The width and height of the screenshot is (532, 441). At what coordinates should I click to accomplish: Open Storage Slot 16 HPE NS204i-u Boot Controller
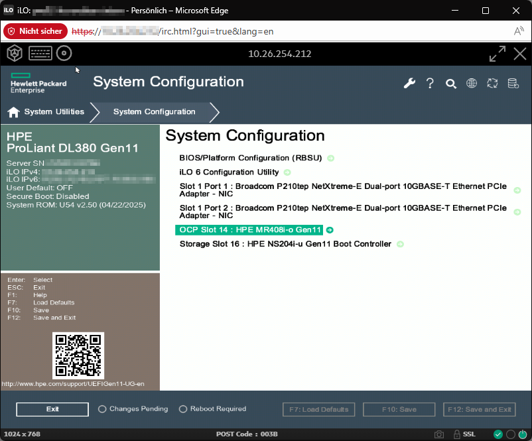[285, 244]
